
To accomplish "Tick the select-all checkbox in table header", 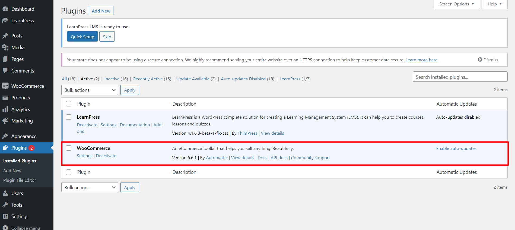I will [x=69, y=104].
